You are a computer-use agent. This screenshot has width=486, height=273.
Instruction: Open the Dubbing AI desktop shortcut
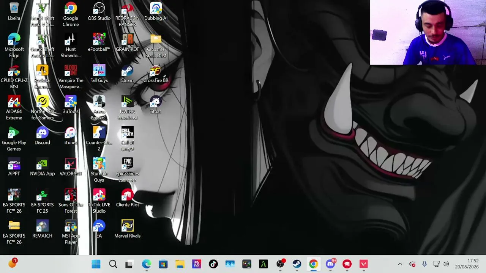(x=156, y=12)
